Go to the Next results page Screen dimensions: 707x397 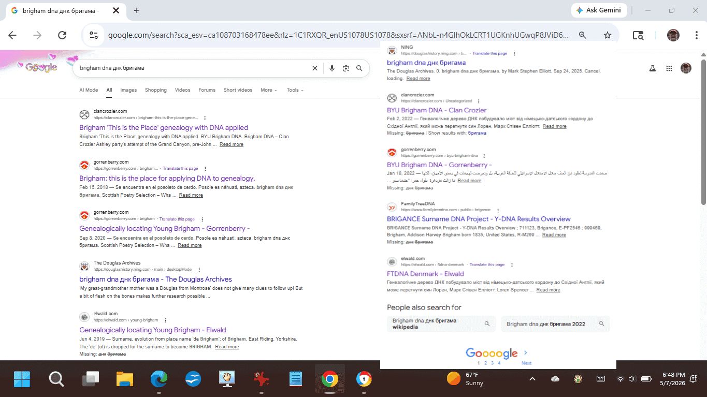[526, 357]
